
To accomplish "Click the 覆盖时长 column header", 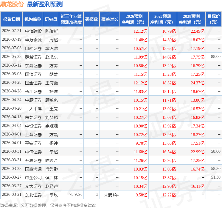I will pyautogui.click(x=110, y=19).
